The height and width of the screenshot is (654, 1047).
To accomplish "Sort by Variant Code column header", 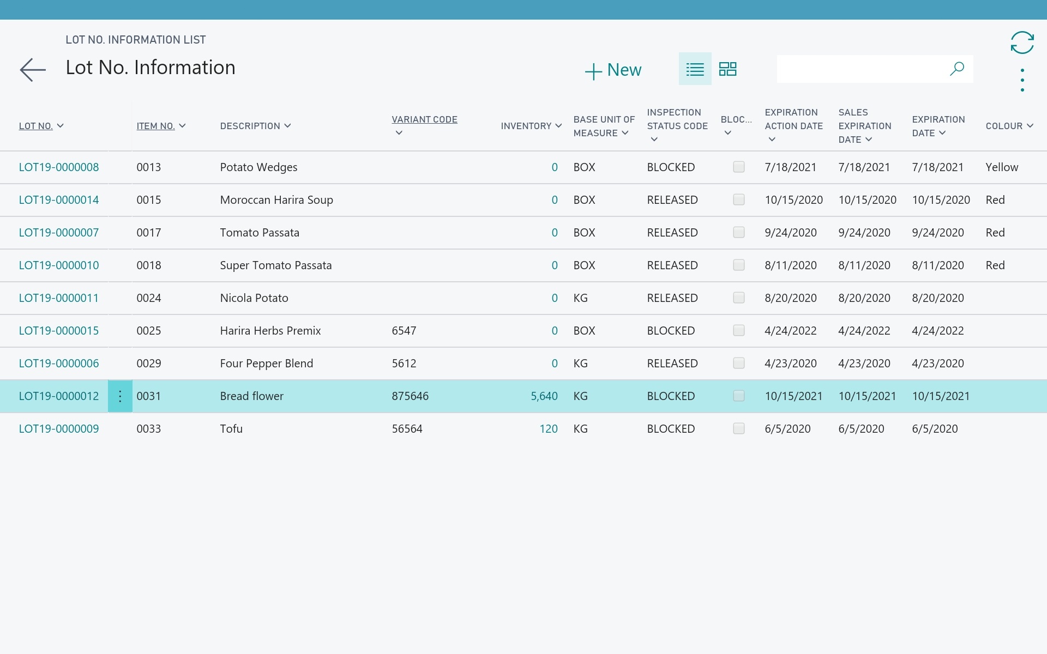I will point(424,119).
